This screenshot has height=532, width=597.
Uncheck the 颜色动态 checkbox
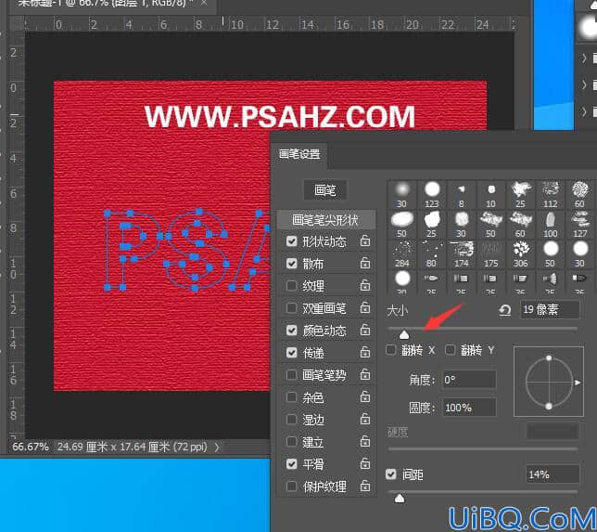292,330
